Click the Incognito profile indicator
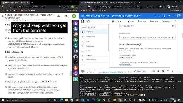The width and height of the screenshot is (183, 103). (172, 7)
